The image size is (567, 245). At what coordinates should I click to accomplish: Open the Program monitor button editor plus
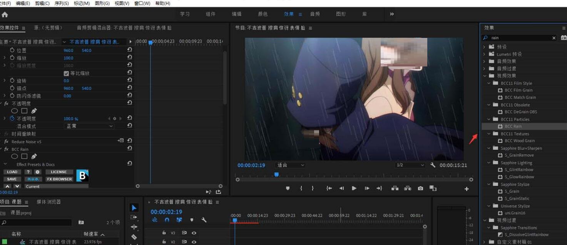click(467, 189)
